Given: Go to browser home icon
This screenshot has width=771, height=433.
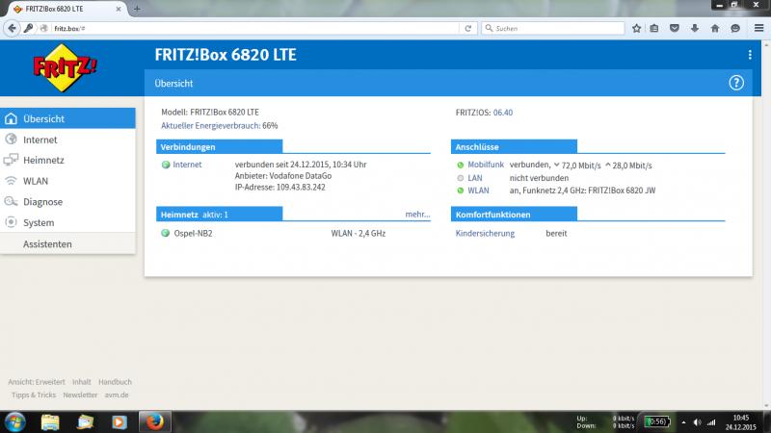Looking at the screenshot, I should tap(715, 29).
